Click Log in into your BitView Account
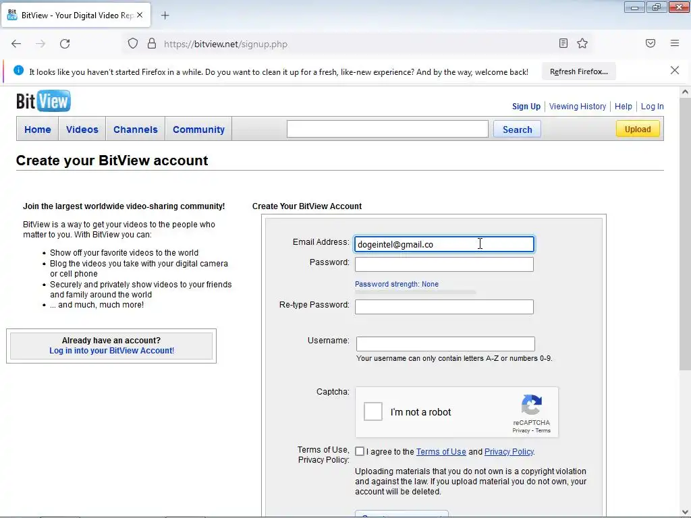The height and width of the screenshot is (518, 691). [x=111, y=351]
